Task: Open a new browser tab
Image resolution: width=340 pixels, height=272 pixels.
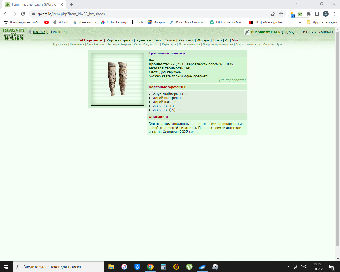Action: (x=72, y=5)
